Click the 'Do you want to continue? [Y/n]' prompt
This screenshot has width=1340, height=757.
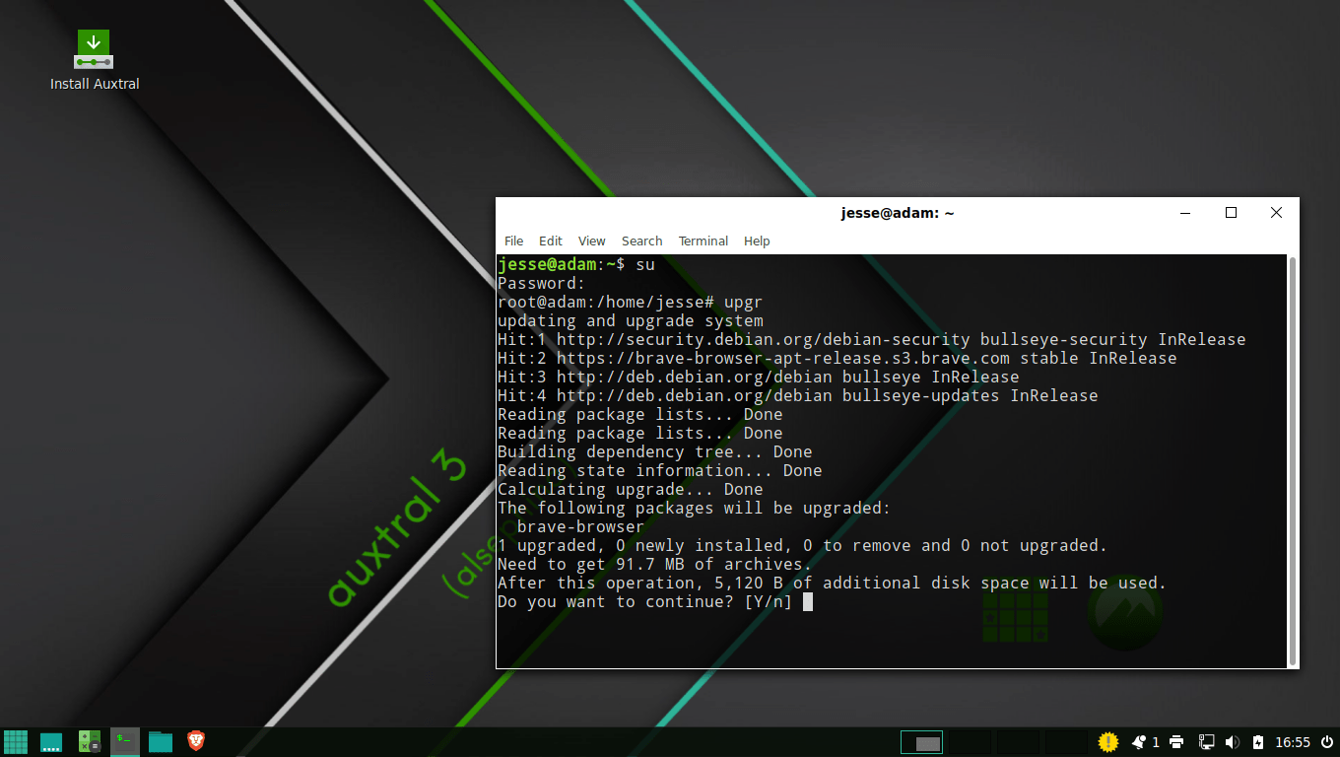click(x=645, y=601)
